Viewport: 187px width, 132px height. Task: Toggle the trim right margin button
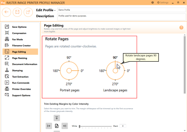65,126
